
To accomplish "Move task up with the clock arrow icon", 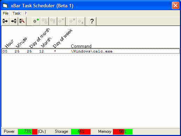I will point(72,21).
